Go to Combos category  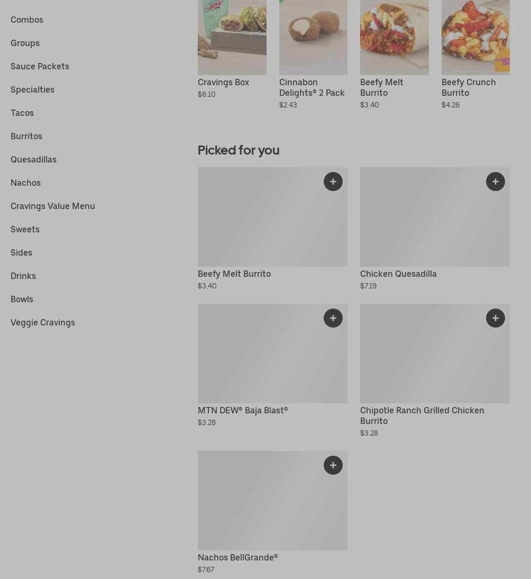[x=27, y=20]
